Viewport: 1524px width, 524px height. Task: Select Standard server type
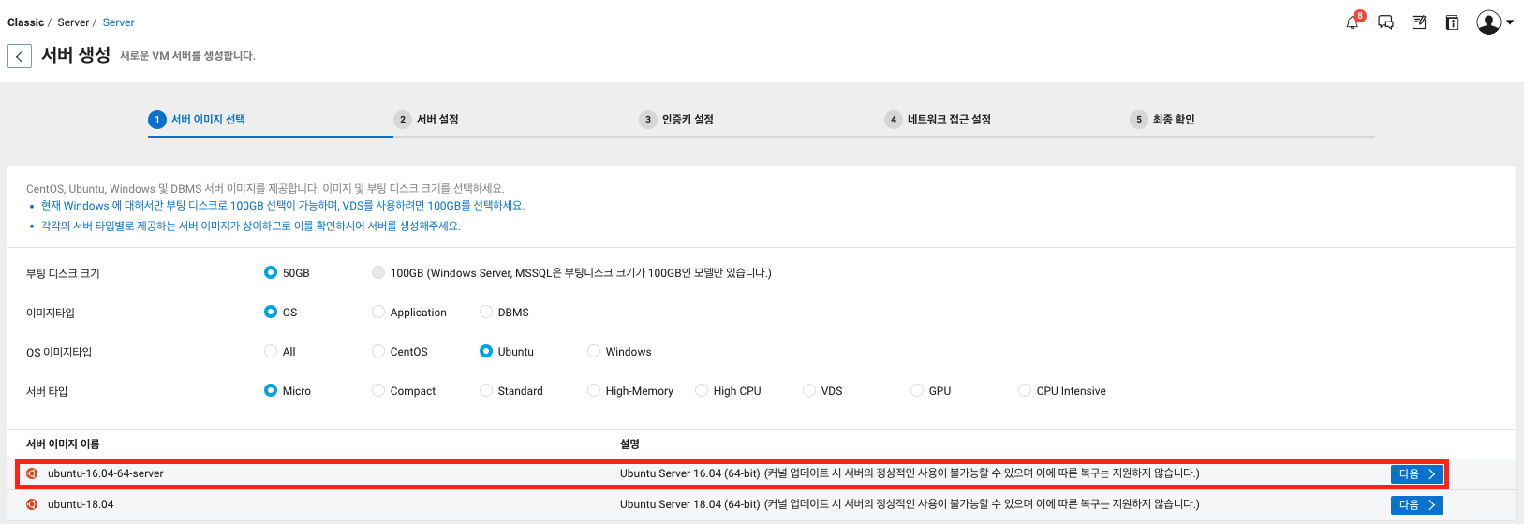tap(486, 390)
